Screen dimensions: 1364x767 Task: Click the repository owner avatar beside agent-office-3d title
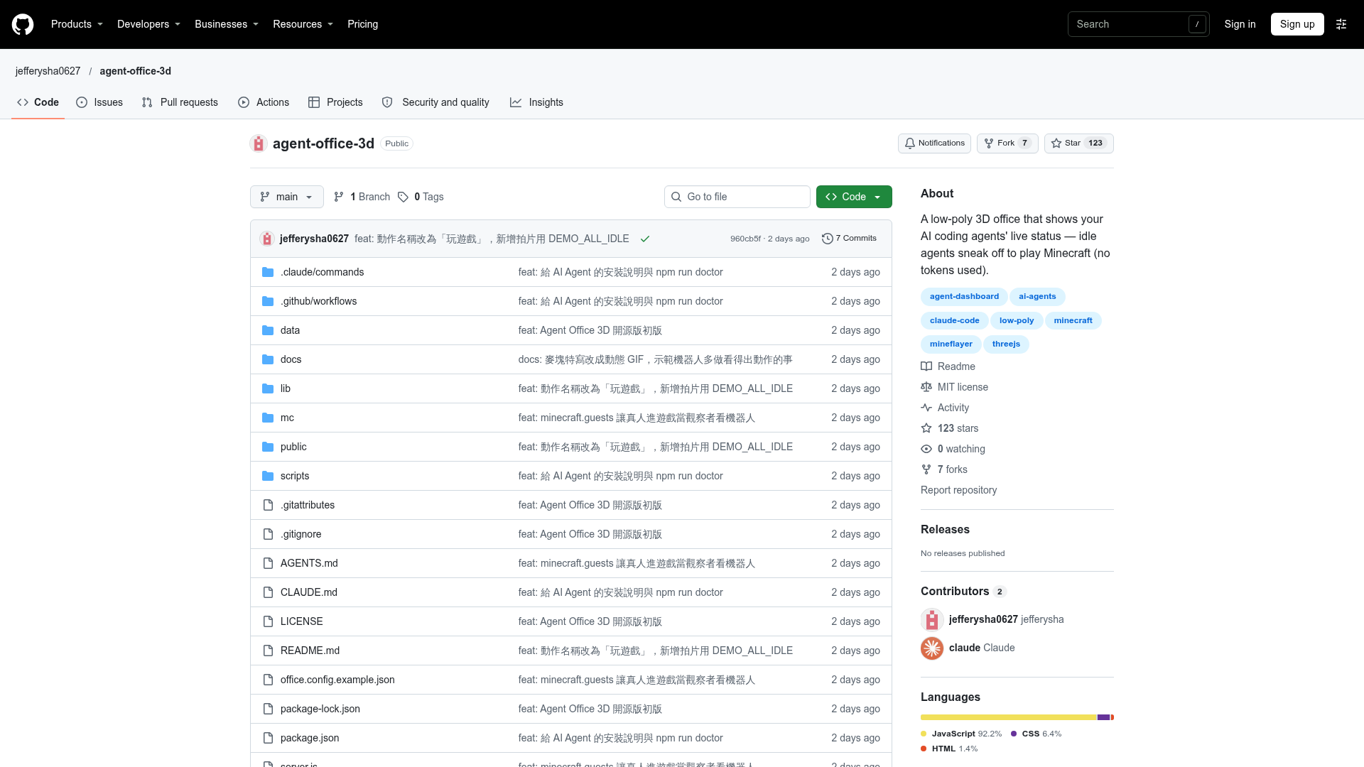click(259, 143)
